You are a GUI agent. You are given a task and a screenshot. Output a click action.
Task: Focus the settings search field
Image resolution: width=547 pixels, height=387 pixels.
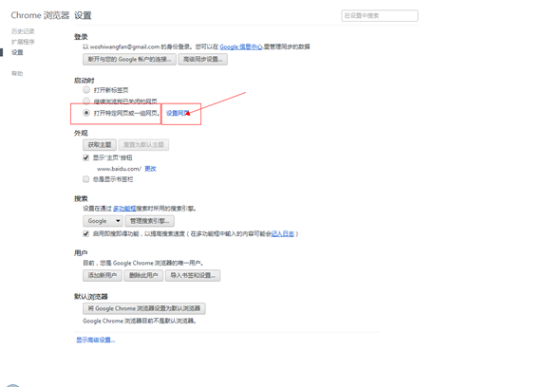pyautogui.click(x=380, y=16)
